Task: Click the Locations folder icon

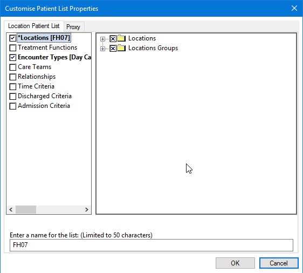Action: [121, 38]
